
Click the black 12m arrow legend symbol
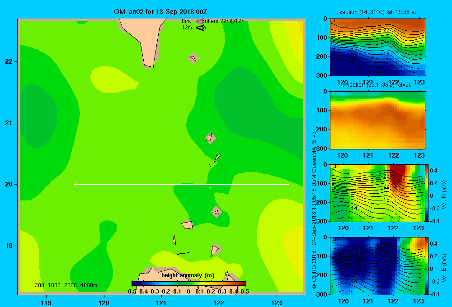(200, 28)
